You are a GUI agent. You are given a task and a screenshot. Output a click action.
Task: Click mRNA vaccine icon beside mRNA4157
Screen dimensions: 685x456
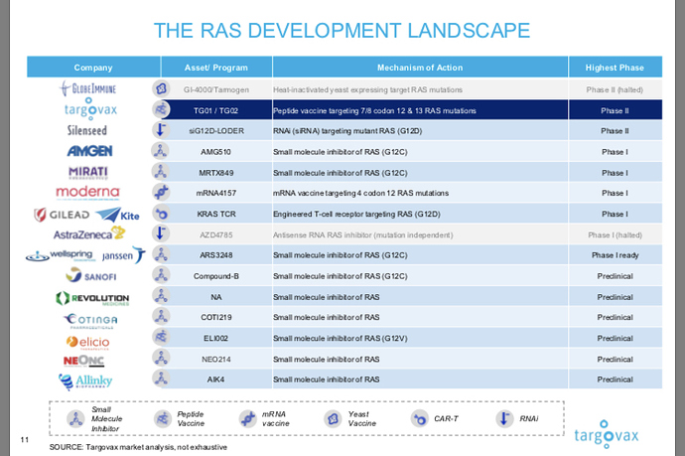(161, 192)
